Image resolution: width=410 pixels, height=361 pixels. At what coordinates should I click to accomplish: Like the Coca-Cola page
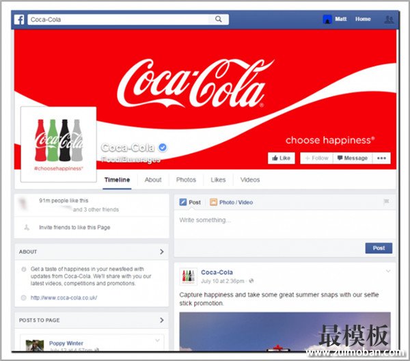282,158
